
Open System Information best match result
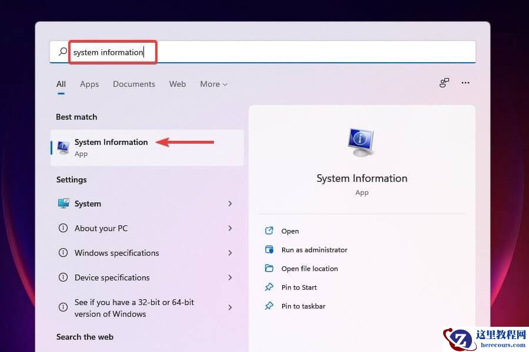tap(147, 147)
